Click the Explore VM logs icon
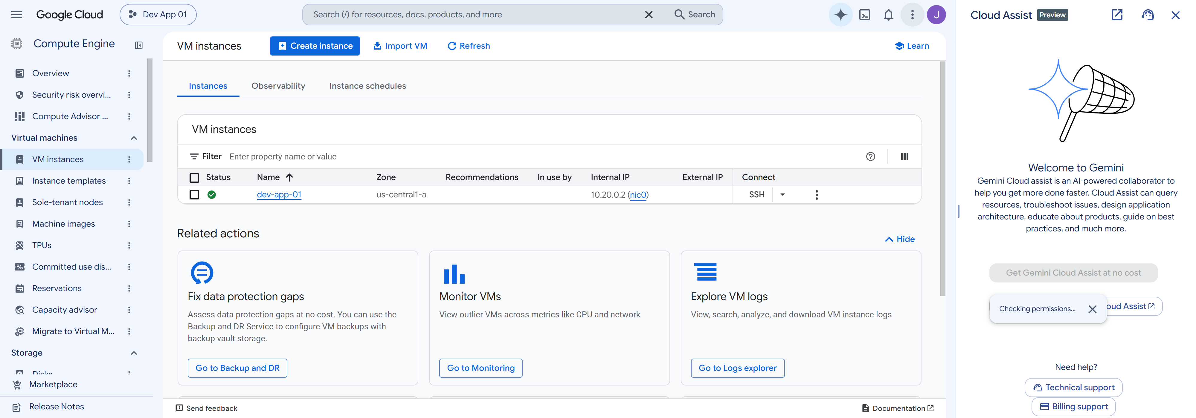The width and height of the screenshot is (1196, 418). (x=705, y=272)
